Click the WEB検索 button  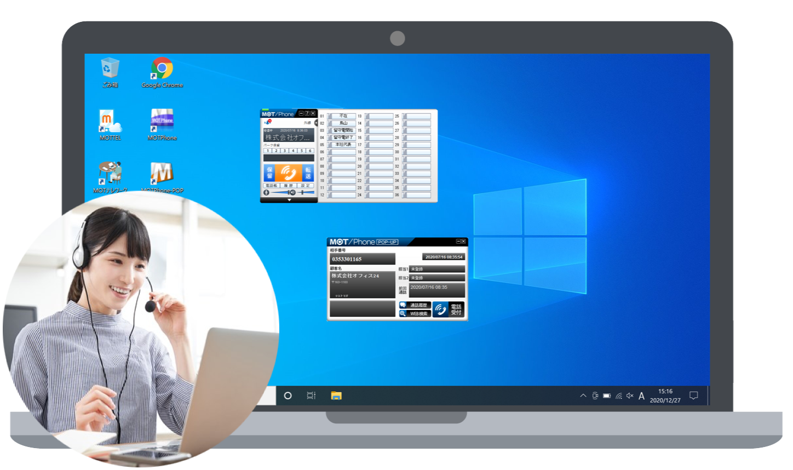pos(415,313)
